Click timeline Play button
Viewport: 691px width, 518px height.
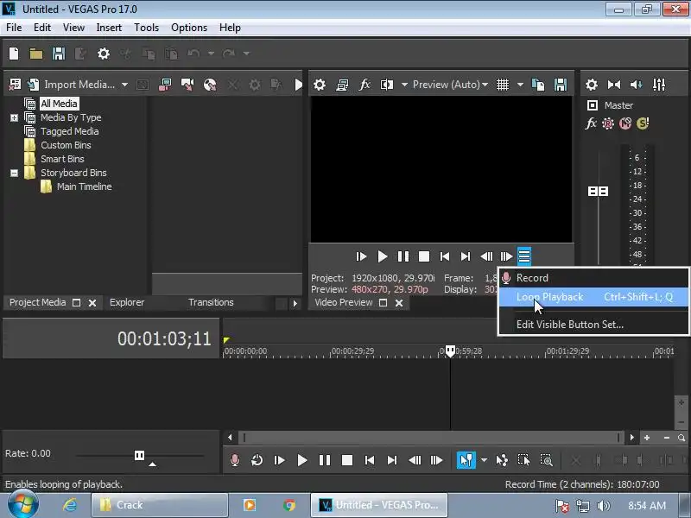[301, 460]
